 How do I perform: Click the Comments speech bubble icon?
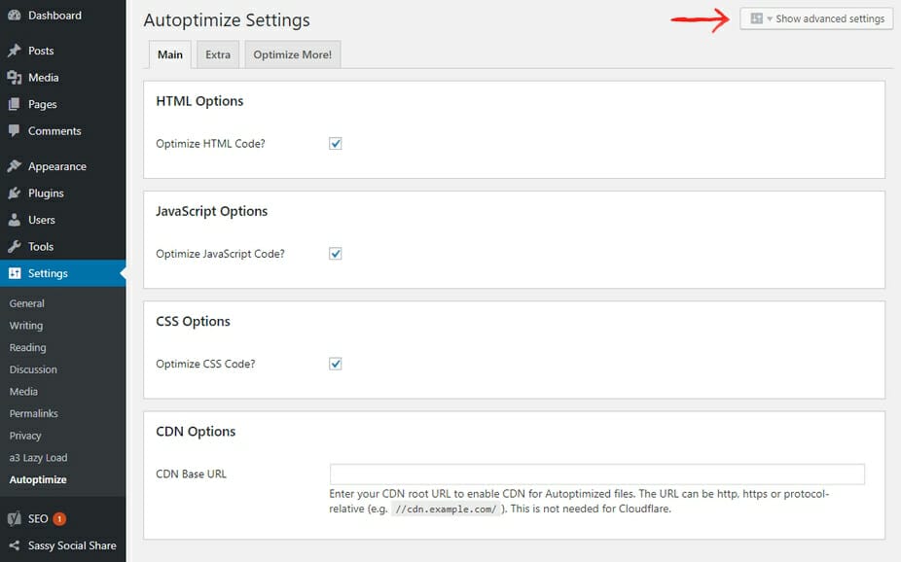(14, 131)
